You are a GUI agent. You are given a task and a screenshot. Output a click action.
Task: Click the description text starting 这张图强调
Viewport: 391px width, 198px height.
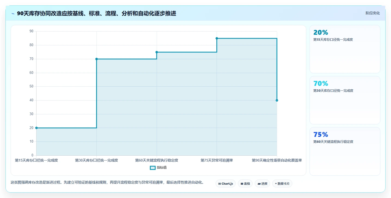coord(107,183)
